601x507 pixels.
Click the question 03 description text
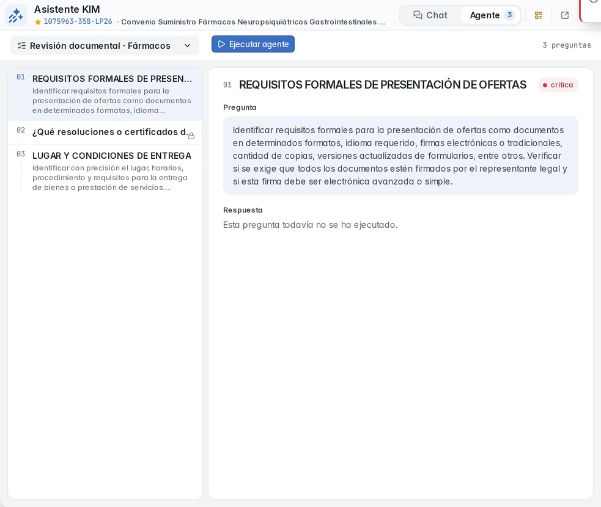(x=110, y=178)
